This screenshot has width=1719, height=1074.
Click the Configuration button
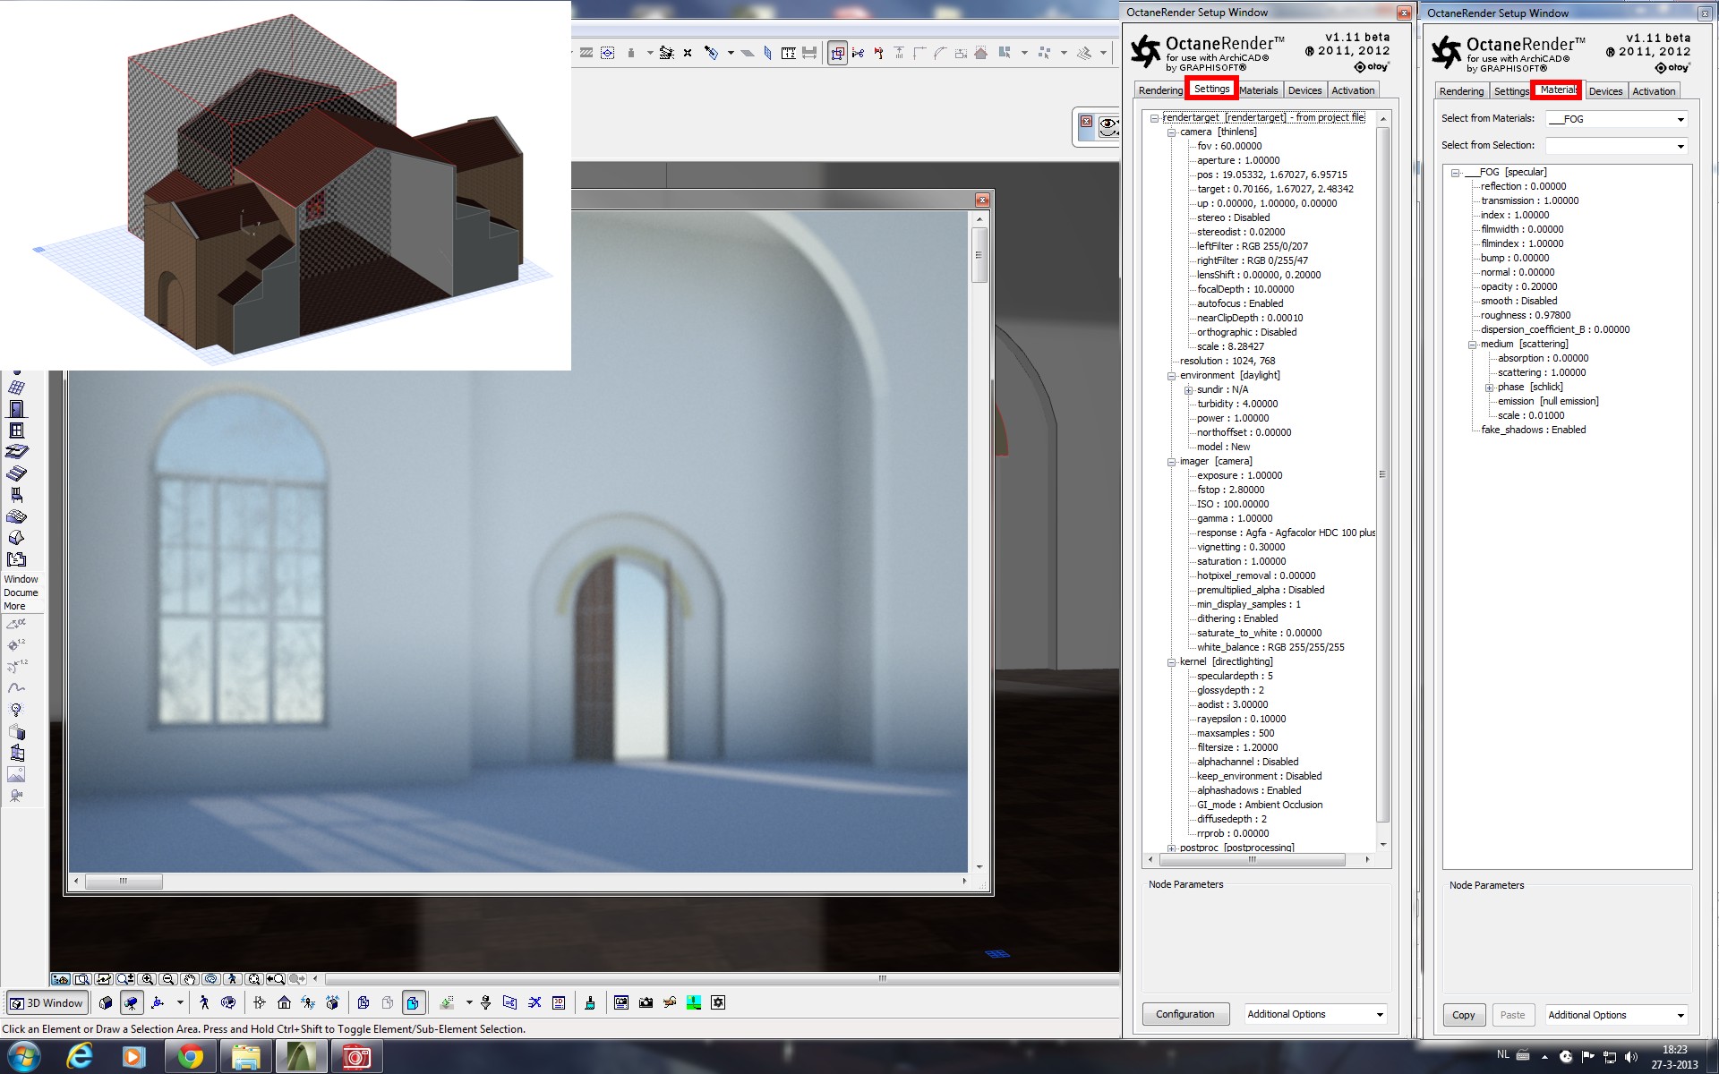(x=1184, y=1014)
